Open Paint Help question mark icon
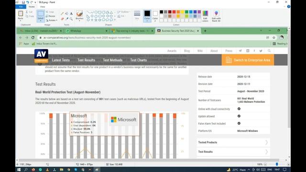The width and height of the screenshot is (306, 172). coord(289,7)
